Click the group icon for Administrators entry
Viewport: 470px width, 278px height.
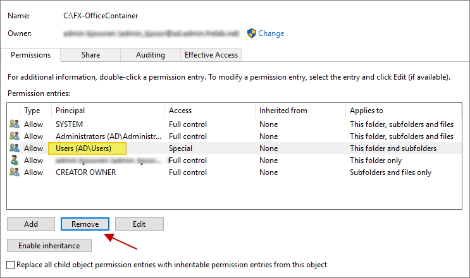[x=15, y=136]
